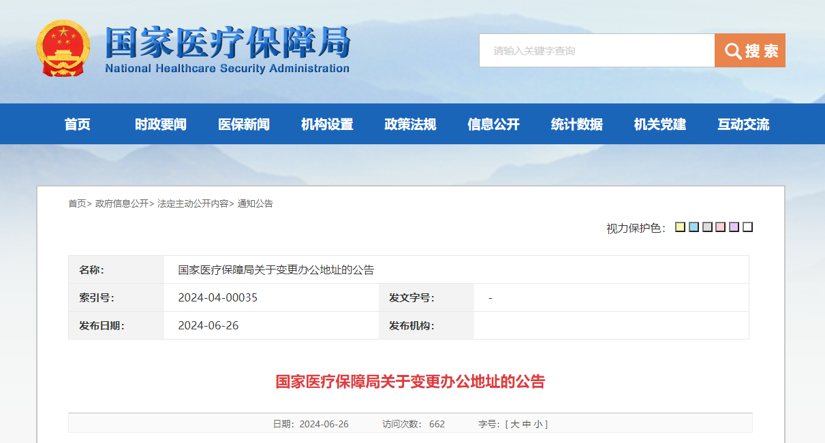The width and height of the screenshot is (825, 443).
Task: Click 互动交流 in the navigation bar
Action: [x=743, y=124]
